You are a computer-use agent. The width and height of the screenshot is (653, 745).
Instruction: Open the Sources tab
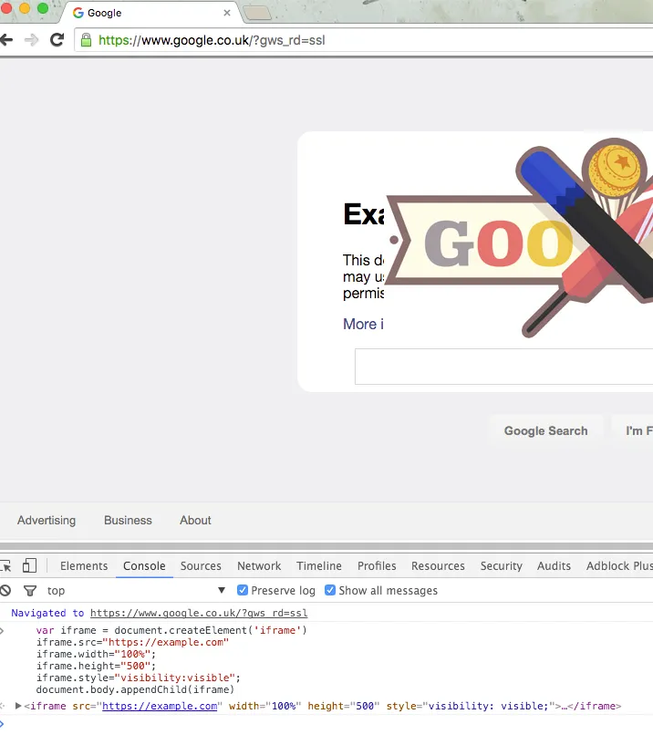click(x=201, y=566)
